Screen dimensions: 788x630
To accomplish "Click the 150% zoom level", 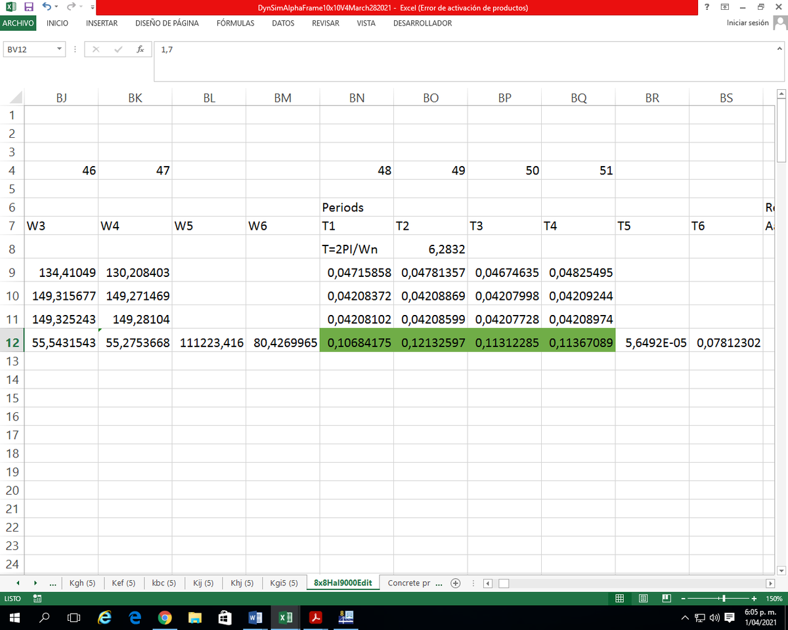I will tap(774, 598).
